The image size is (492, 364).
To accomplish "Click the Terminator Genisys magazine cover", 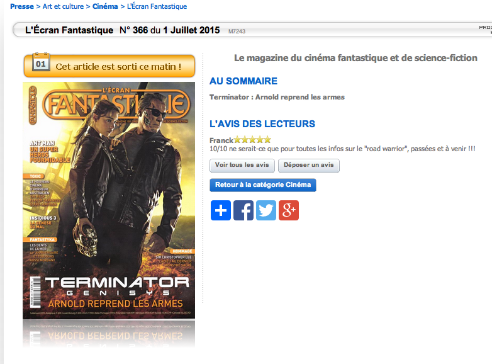I will [109, 200].
